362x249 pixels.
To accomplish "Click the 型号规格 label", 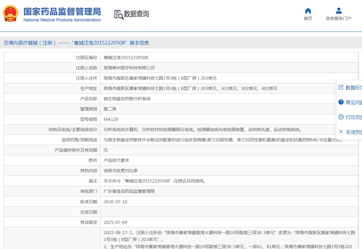I will (89, 119).
